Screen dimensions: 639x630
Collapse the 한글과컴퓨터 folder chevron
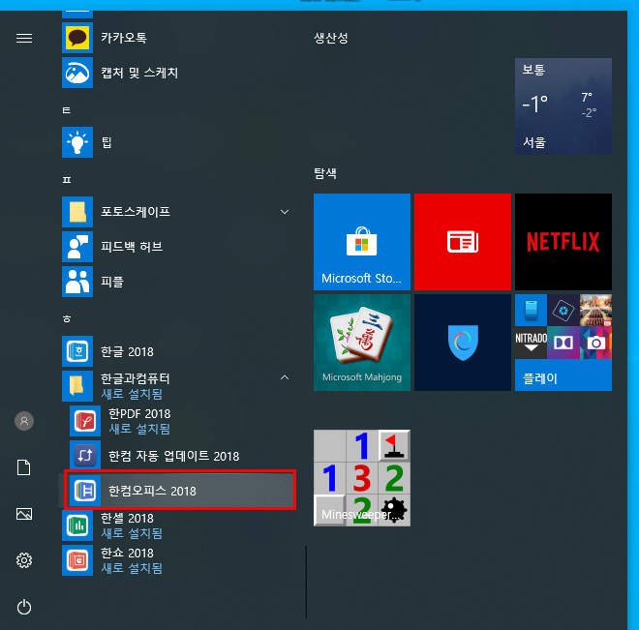285,378
